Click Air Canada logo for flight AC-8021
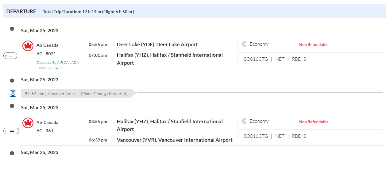The image size is (391, 170). pyautogui.click(x=28, y=46)
